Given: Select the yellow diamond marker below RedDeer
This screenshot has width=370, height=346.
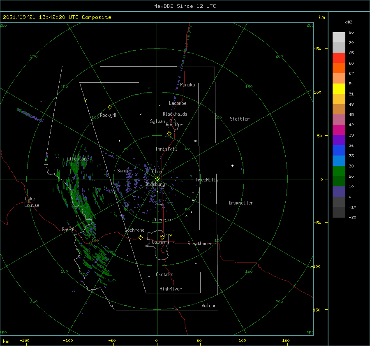Looking at the screenshot, I should [169, 134].
